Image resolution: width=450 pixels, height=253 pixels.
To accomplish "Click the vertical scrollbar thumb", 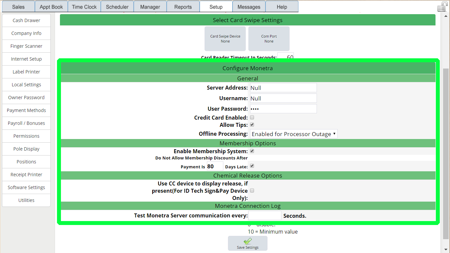I will click(446, 154).
